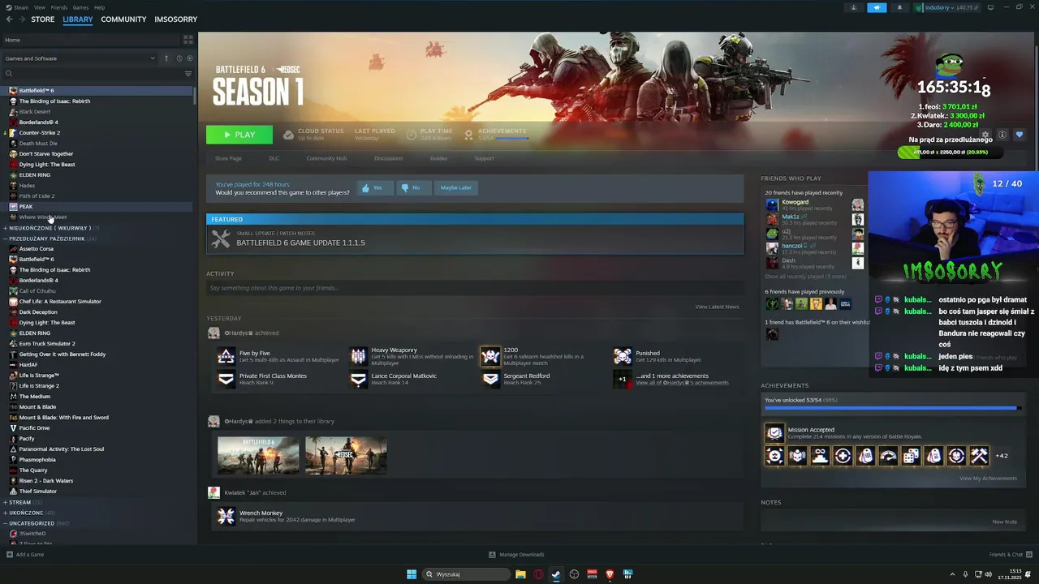Click the dice achievement icon
The height and width of the screenshot is (584, 1039).
(x=911, y=457)
